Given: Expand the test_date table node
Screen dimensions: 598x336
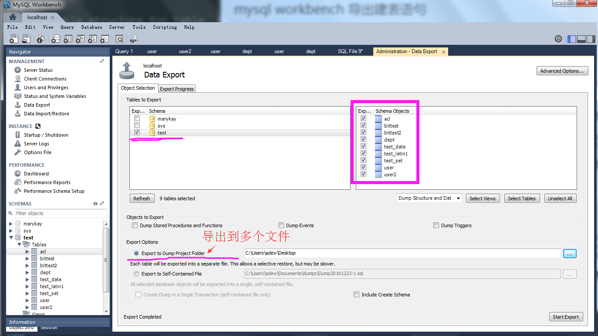Looking at the screenshot, I should tap(27, 279).
